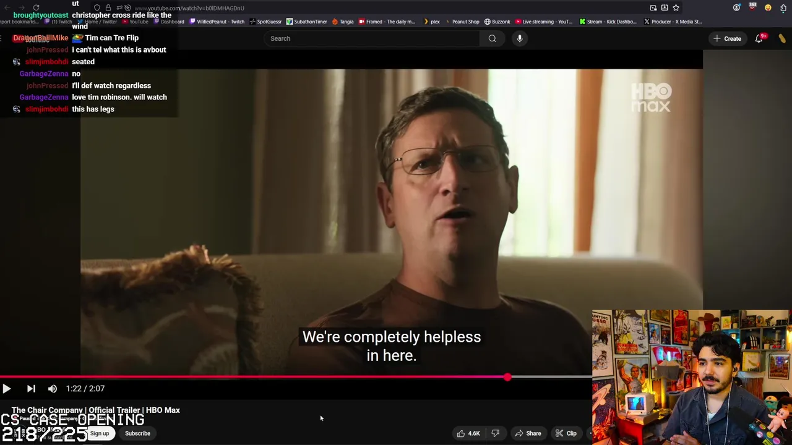Click the streamer webcam overlay

tap(692, 377)
